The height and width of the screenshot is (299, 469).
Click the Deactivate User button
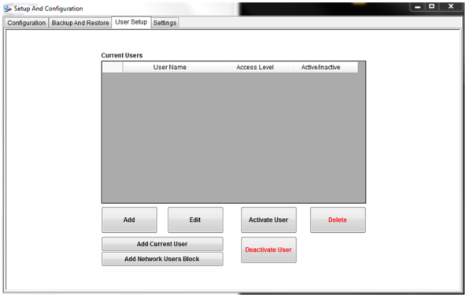point(268,249)
